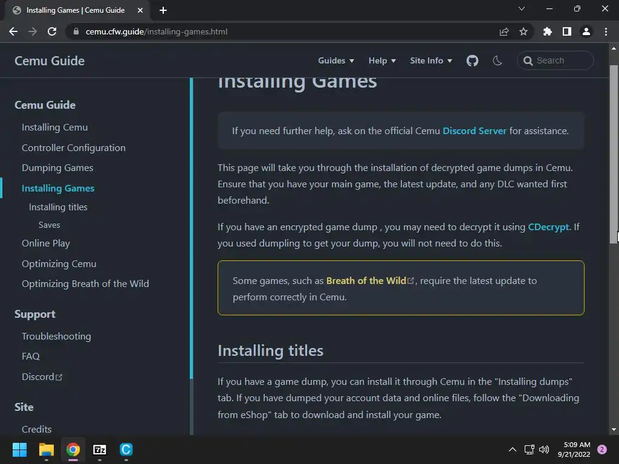Image resolution: width=619 pixels, height=464 pixels.
Task: Open the Breath of the Wild link
Action: click(370, 280)
